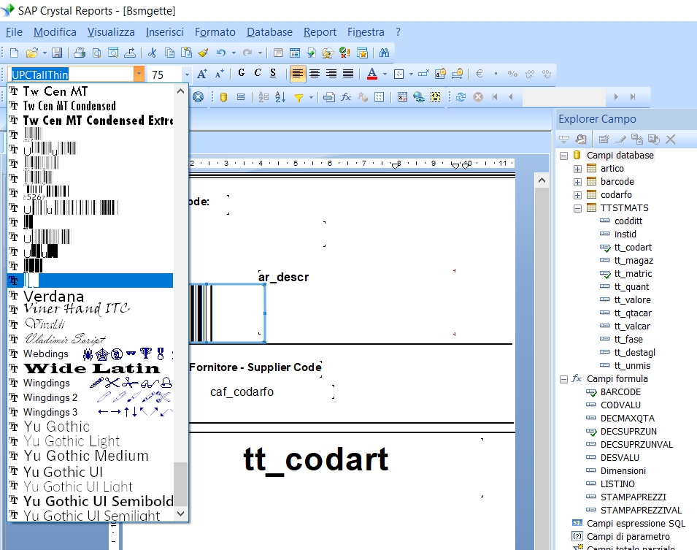Screen dimensions: 697x550
Task: Click the font name input field
Action: (71, 75)
